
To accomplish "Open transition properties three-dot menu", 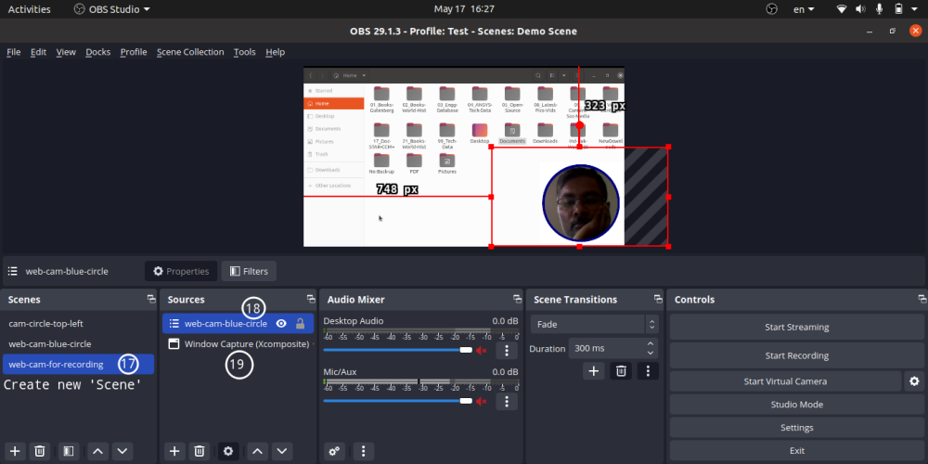I will [648, 371].
